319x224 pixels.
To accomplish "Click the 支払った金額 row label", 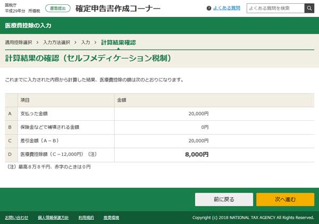I will (x=35, y=113).
